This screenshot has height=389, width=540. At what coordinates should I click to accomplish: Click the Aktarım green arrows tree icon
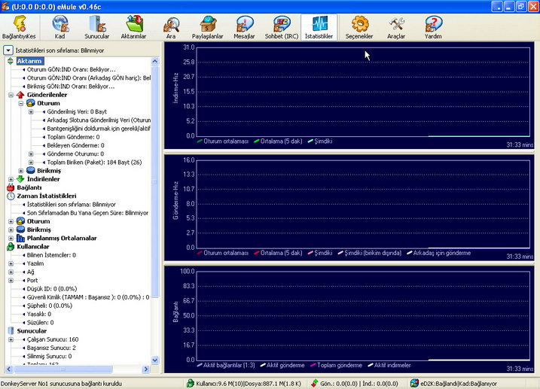[11, 61]
